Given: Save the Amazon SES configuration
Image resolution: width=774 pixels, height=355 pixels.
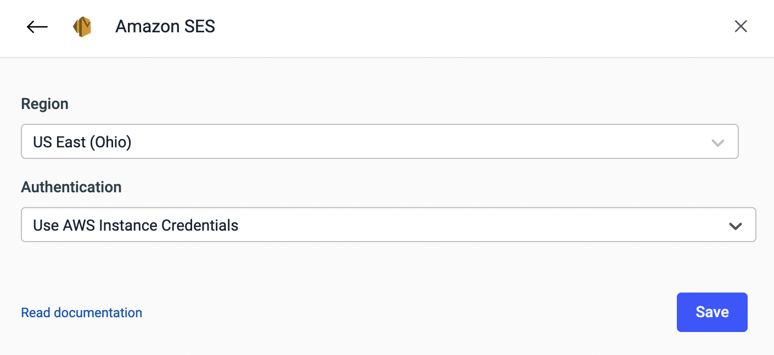Looking at the screenshot, I should pos(711,312).
